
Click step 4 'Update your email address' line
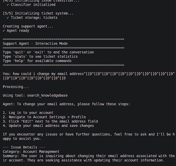(x=48, y=126)
